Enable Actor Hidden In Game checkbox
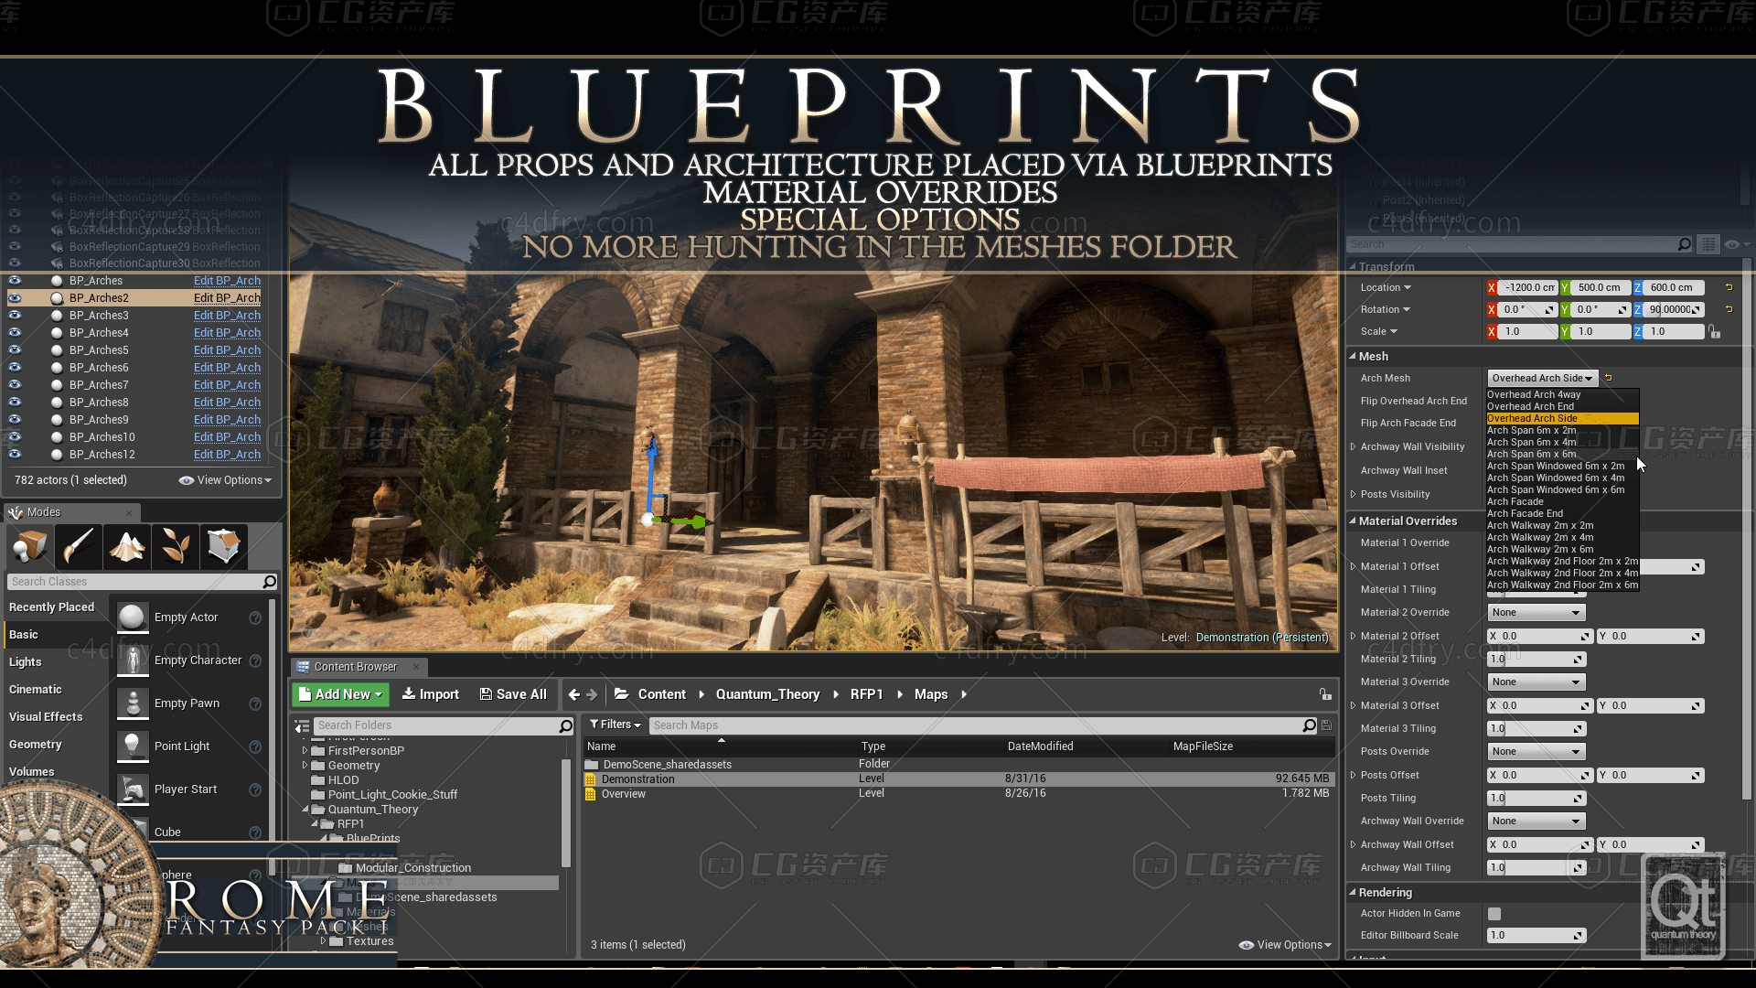 (x=1494, y=914)
